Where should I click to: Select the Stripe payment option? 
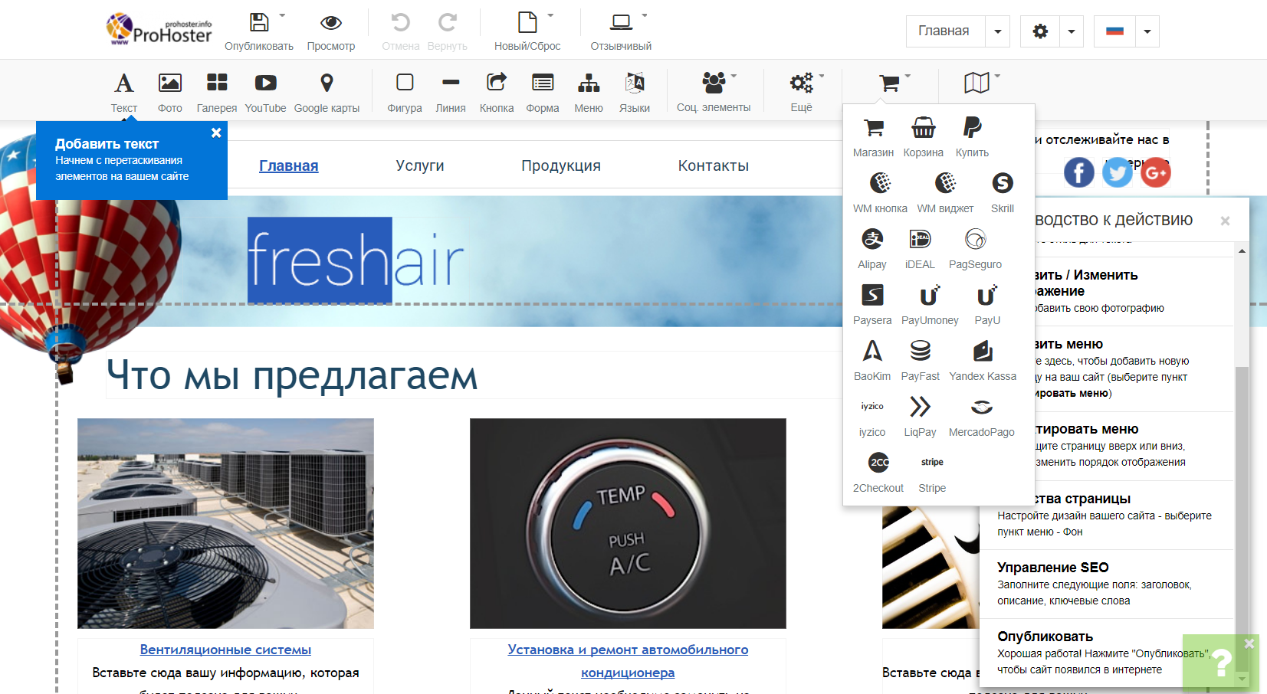[932, 463]
